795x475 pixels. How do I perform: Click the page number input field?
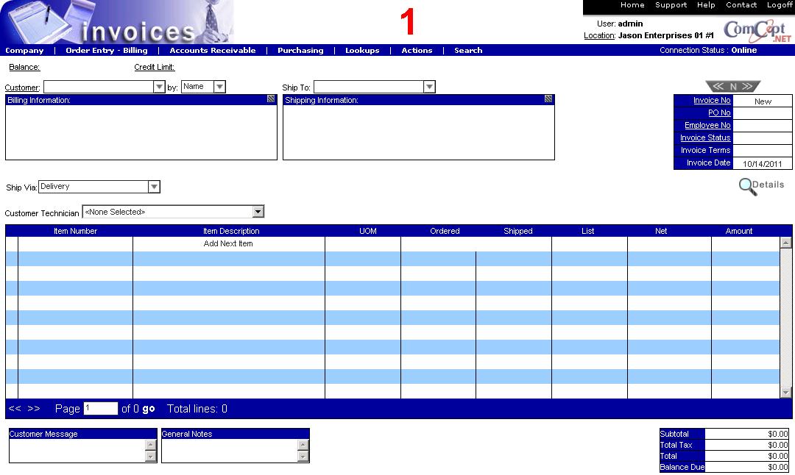[101, 408]
